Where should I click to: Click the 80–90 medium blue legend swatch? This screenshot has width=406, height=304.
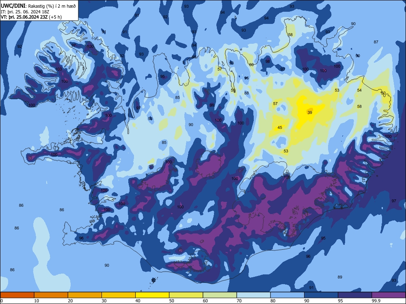(287, 295)
